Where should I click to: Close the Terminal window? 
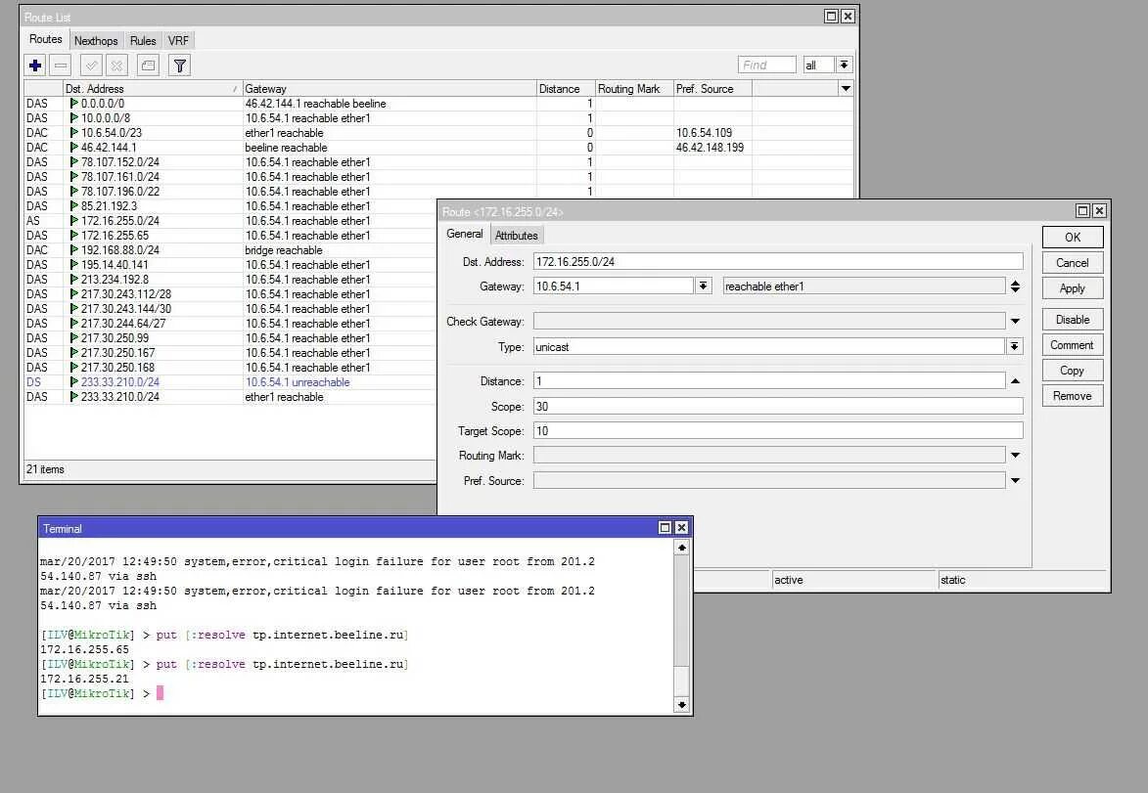681,527
